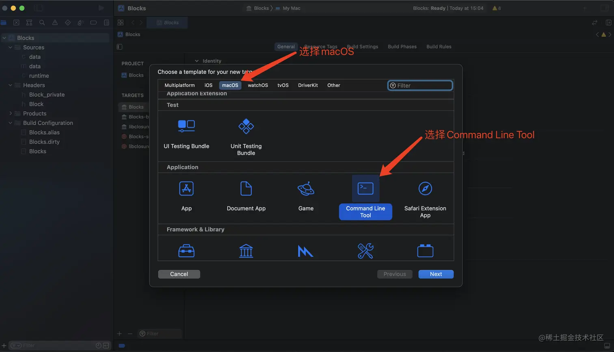Image resolution: width=614 pixels, height=352 pixels.
Task: Open the Breakpoint navigator
Action: tap(93, 23)
